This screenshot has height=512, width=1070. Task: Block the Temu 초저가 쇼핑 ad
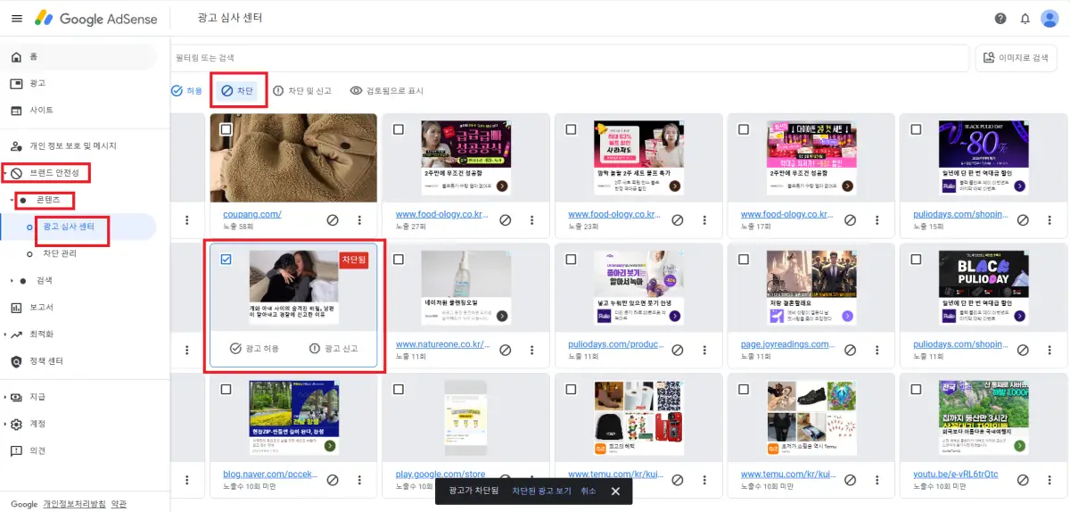tap(850, 480)
